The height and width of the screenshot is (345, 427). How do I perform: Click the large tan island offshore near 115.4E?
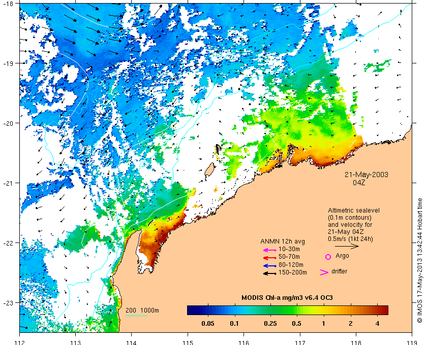coord(209,170)
